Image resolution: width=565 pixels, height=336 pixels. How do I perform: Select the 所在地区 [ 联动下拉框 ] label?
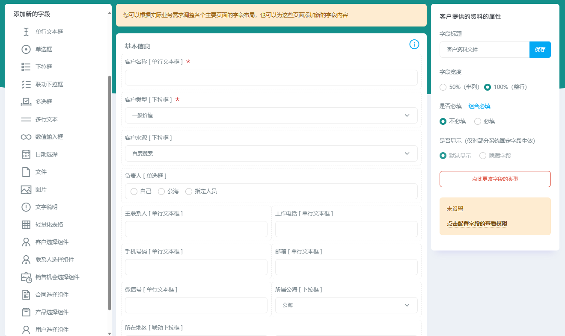[154, 327]
